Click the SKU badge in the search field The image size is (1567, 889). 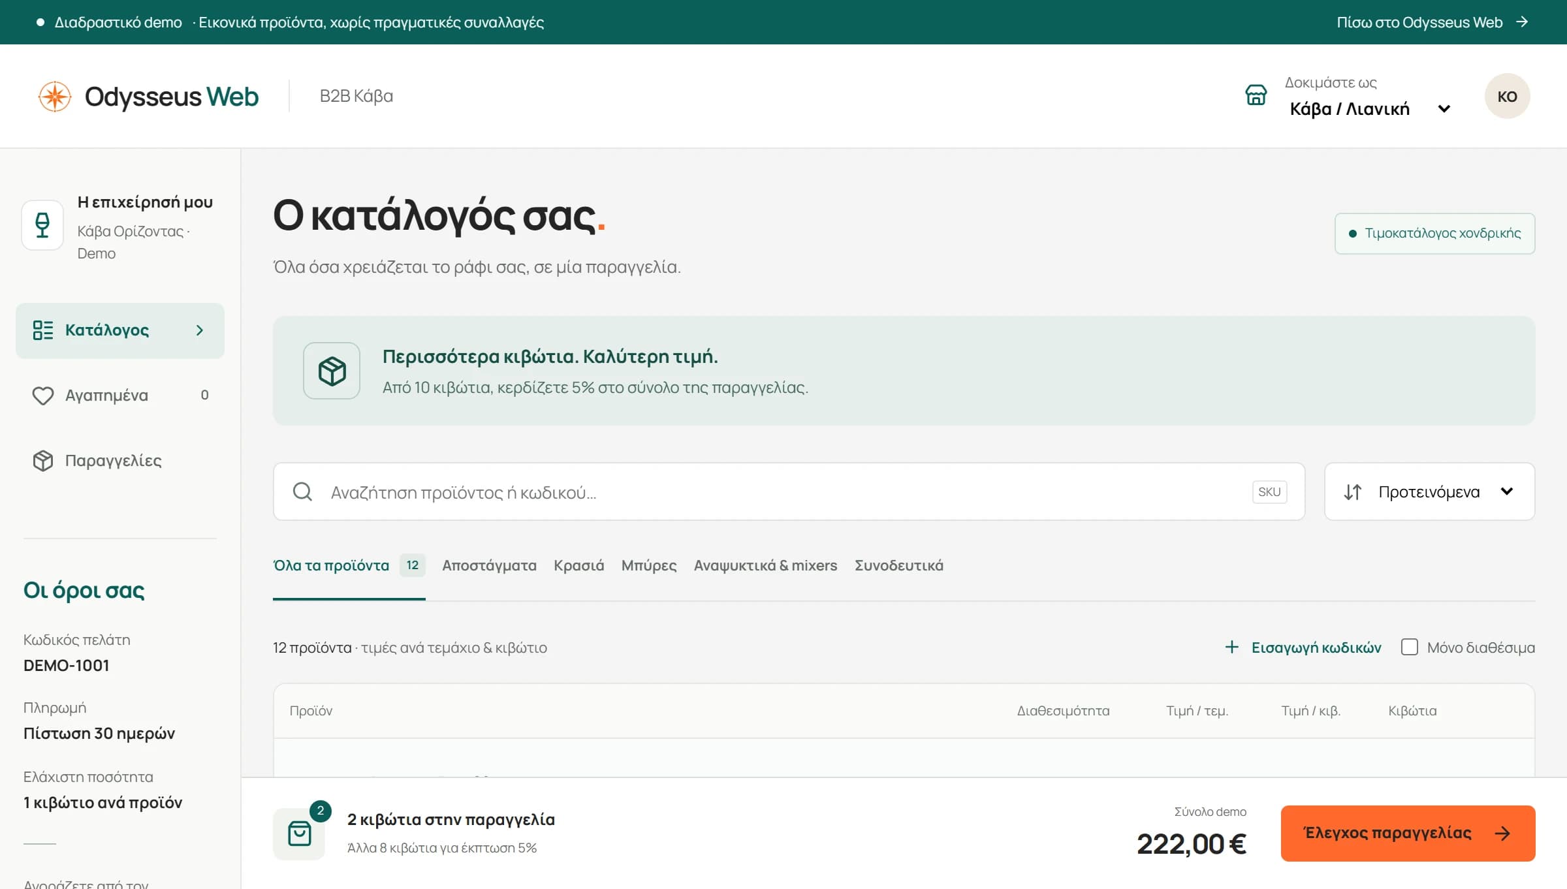coord(1269,491)
